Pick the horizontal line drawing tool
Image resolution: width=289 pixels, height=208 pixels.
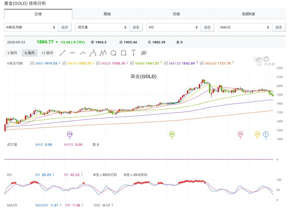73,53
